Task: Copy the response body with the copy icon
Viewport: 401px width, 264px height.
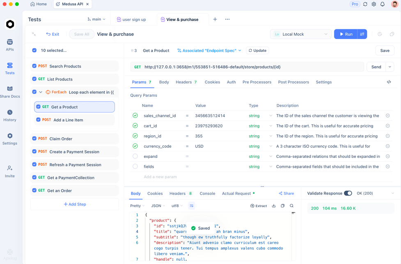Action: 282,206
